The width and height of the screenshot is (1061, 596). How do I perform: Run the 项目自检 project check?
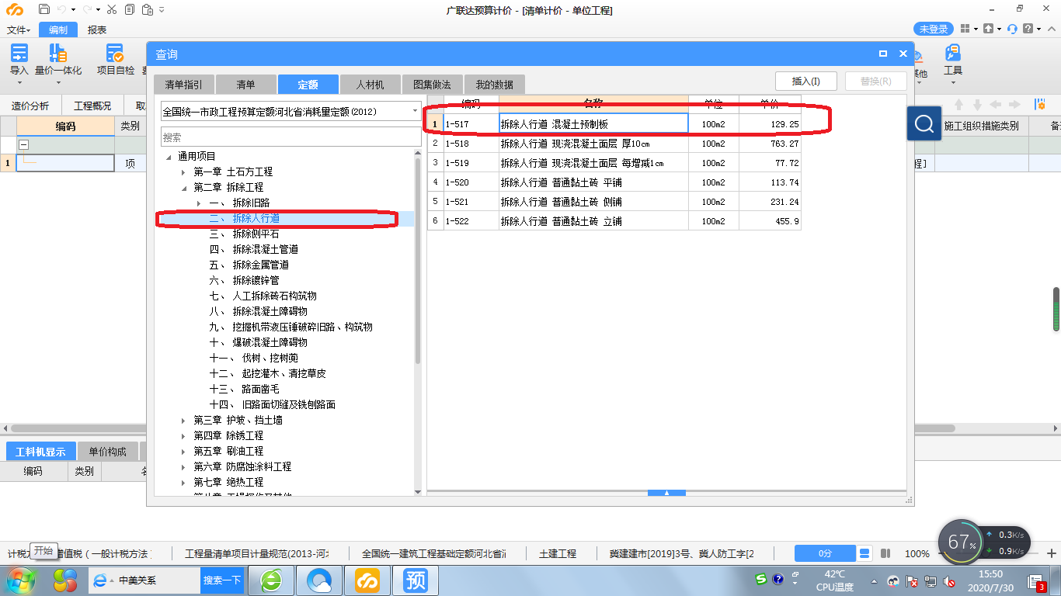point(115,61)
